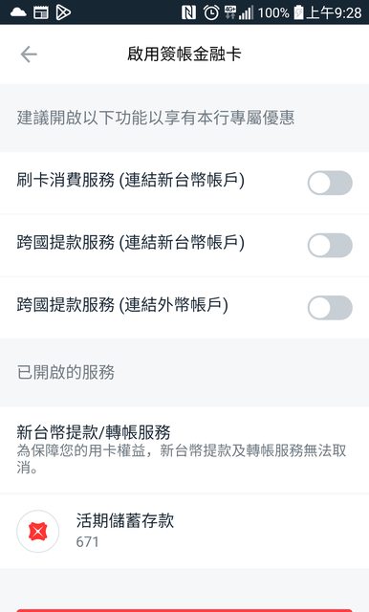
Task: Tap the red button at screen bottom
Action: tap(184, 610)
